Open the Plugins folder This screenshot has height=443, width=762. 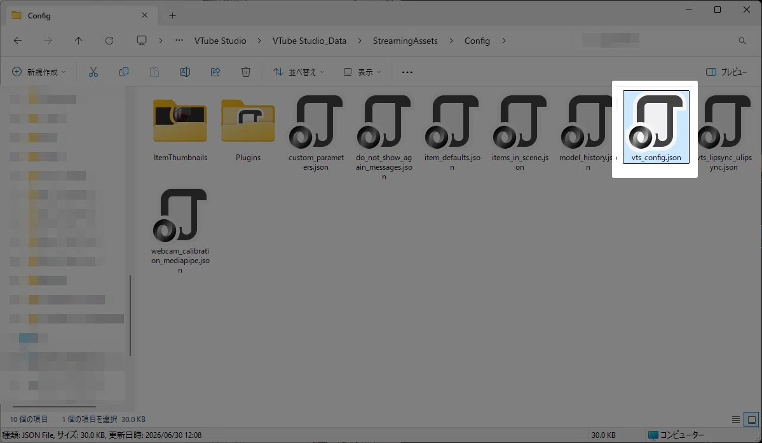[248, 129]
